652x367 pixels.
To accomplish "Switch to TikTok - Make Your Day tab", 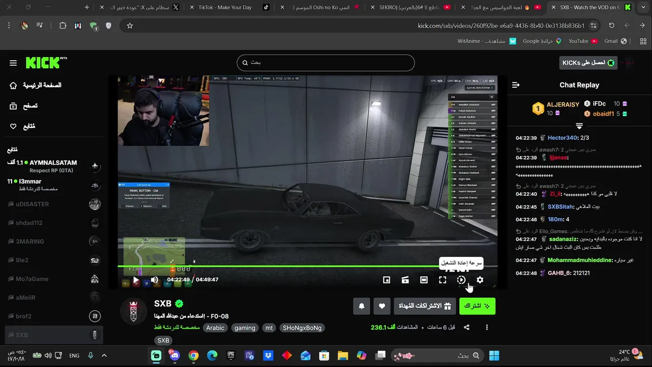I will 229,8.
